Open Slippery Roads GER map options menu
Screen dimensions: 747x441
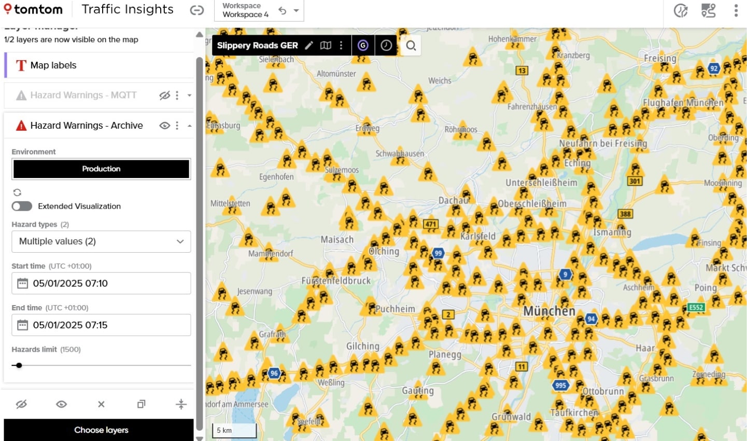(x=341, y=45)
